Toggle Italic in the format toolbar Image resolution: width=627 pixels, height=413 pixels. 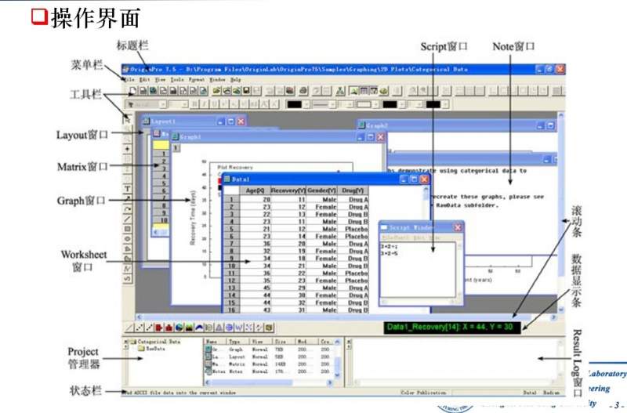[x=204, y=105]
